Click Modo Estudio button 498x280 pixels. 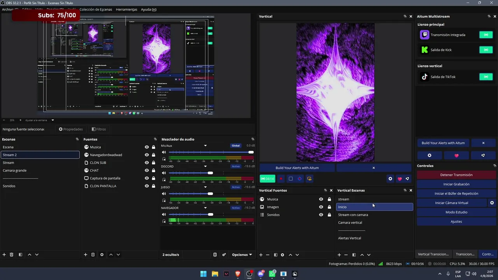[x=456, y=212]
